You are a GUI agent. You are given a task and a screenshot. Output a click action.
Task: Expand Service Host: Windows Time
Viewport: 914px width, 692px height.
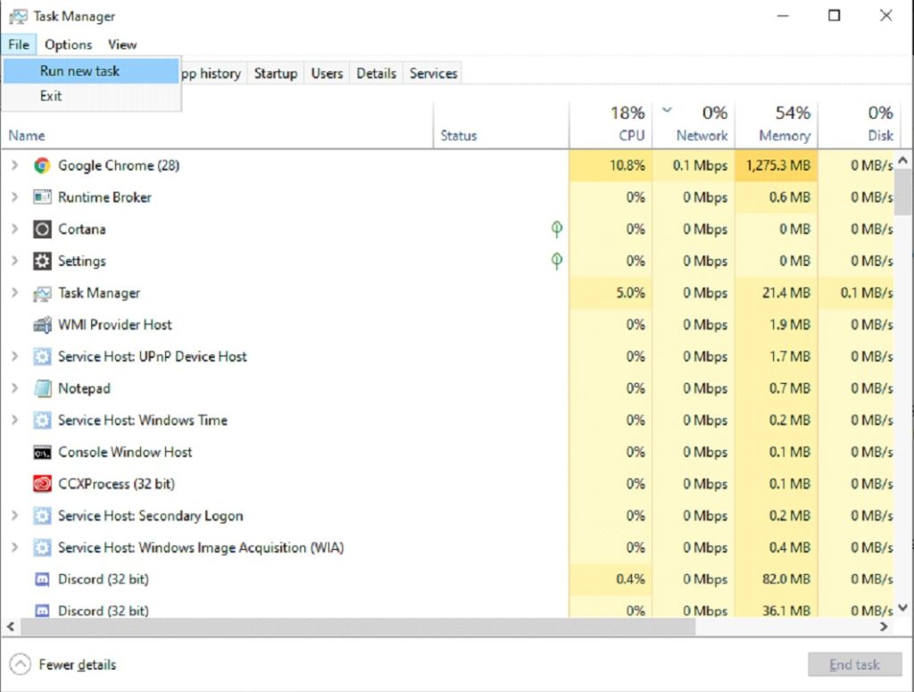pyautogui.click(x=14, y=421)
